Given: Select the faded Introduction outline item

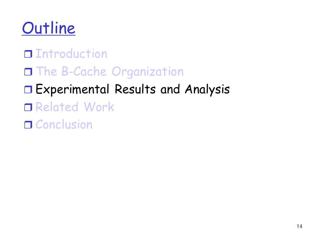Looking at the screenshot, I should (71, 54).
